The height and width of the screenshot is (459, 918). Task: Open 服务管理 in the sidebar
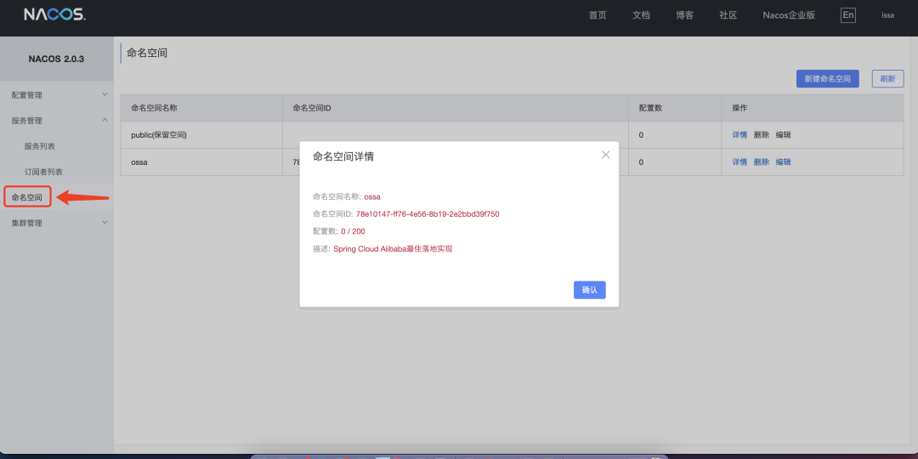[27, 121]
